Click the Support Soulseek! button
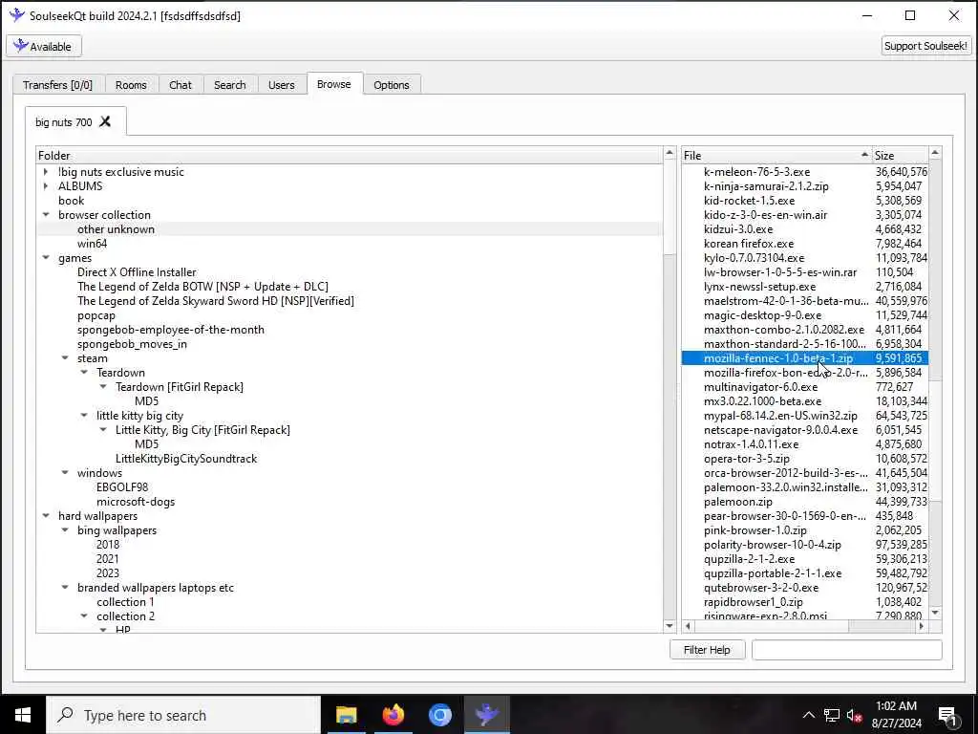978x734 pixels. (925, 46)
